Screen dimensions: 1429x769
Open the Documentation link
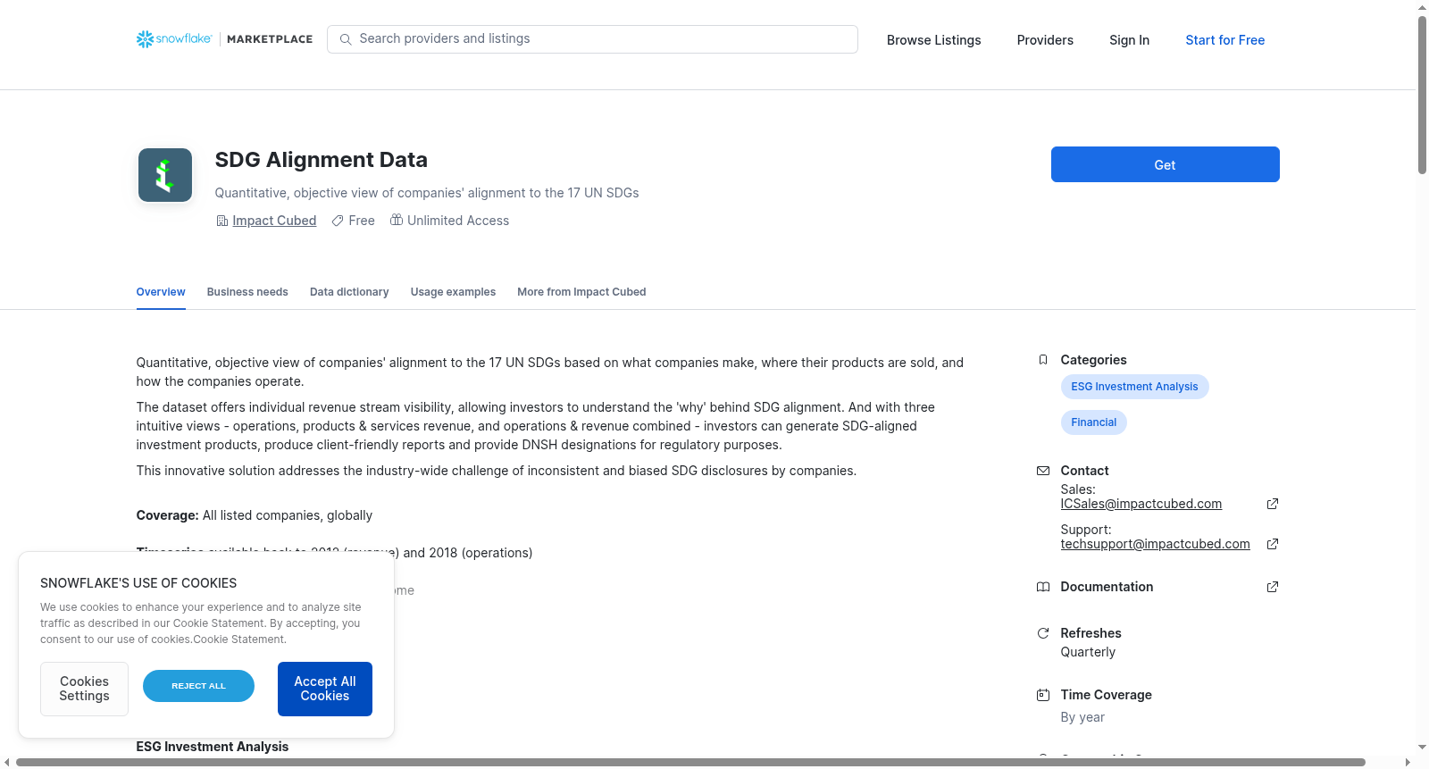tap(1107, 587)
